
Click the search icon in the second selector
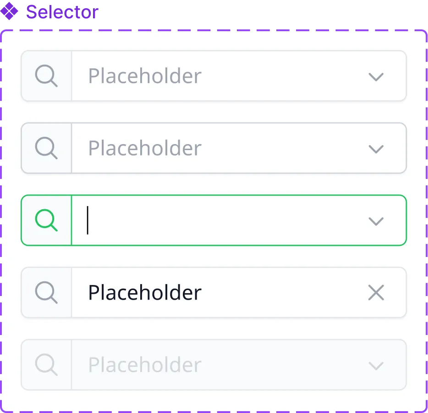46,148
